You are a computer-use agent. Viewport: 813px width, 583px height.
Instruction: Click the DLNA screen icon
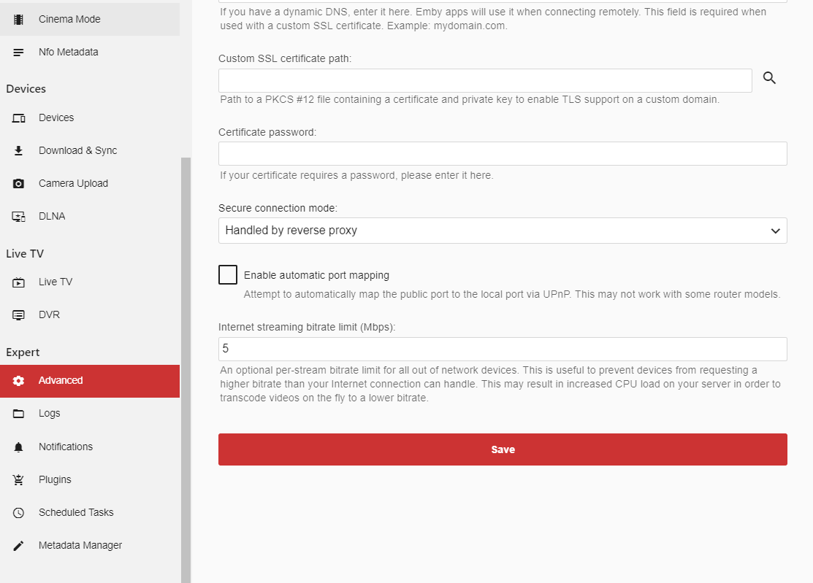point(19,217)
